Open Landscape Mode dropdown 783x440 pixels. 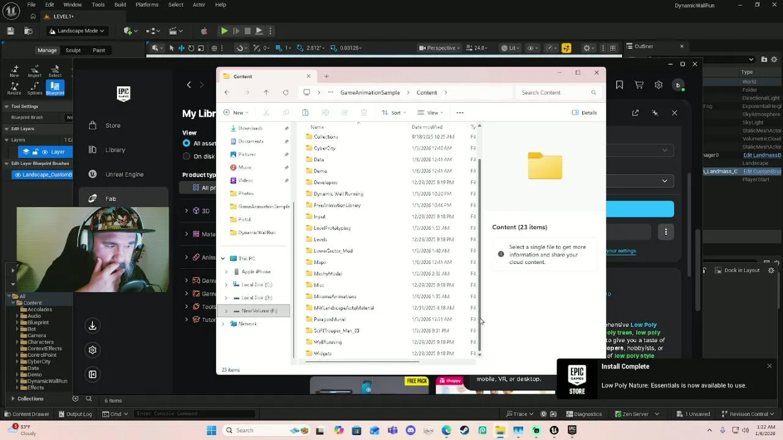pyautogui.click(x=76, y=31)
